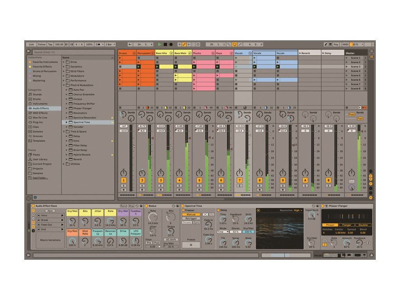Click the Drums track pan knob

[x=124, y=173]
